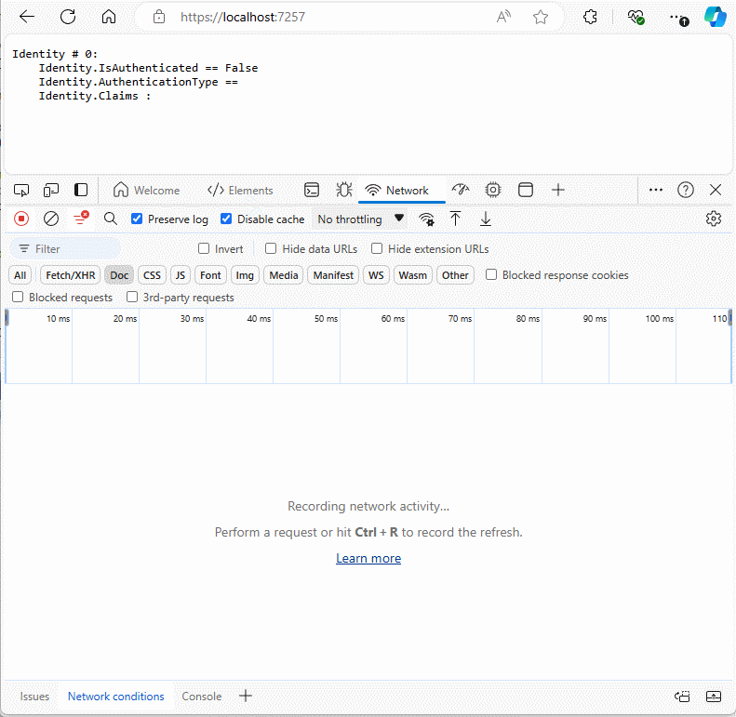
Task: Add page to favorites star
Action: click(x=541, y=17)
